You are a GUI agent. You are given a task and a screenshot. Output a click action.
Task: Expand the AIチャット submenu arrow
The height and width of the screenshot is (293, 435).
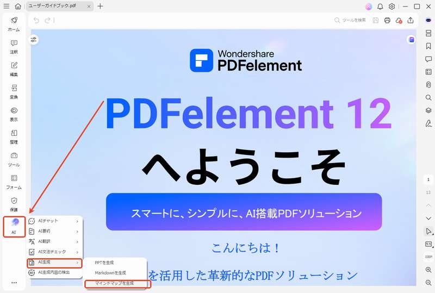(77, 221)
